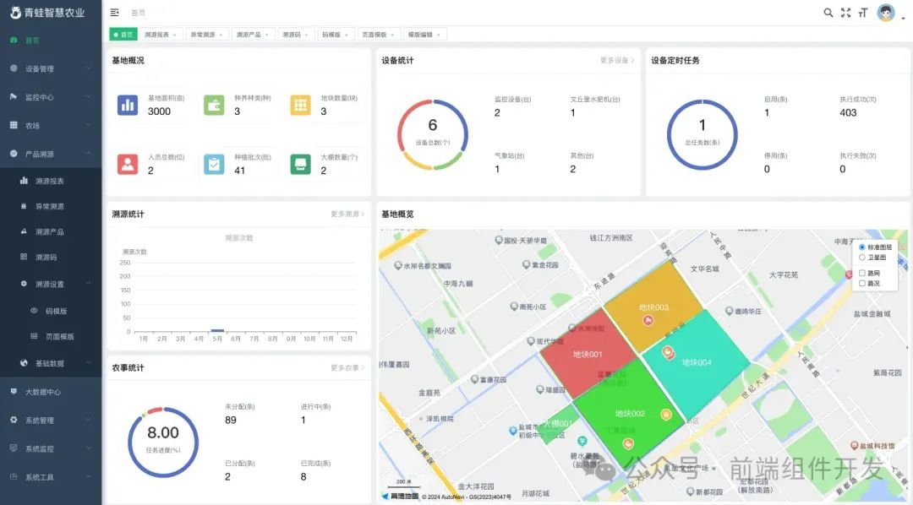
Task: Click the red 人员总数 person icon
Action: [128, 165]
